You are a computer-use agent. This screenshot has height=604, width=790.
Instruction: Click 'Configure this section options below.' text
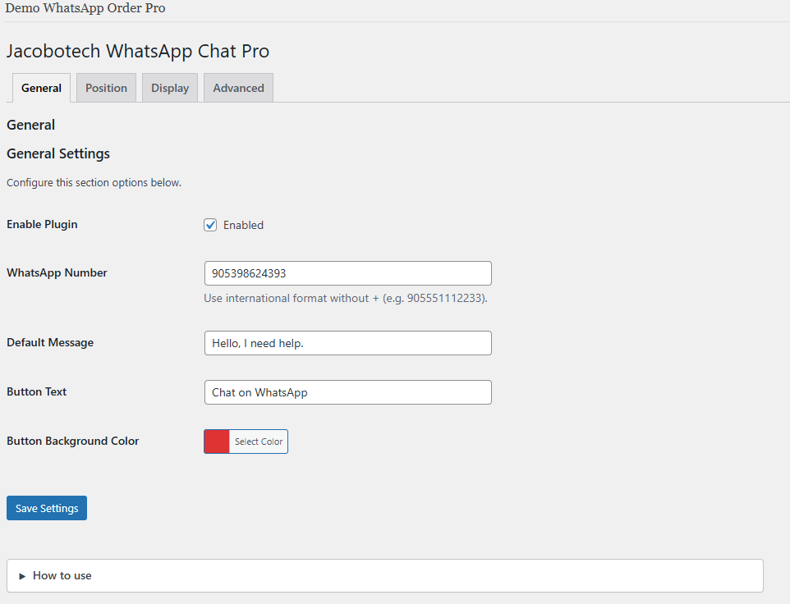[94, 183]
